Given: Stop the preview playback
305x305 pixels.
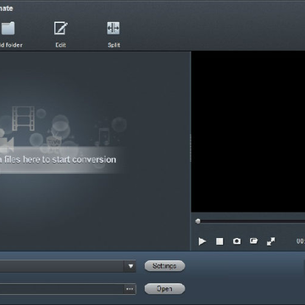Looking at the screenshot, I should pyautogui.click(x=219, y=241).
